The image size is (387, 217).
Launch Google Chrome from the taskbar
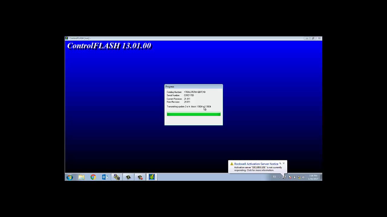click(x=93, y=177)
